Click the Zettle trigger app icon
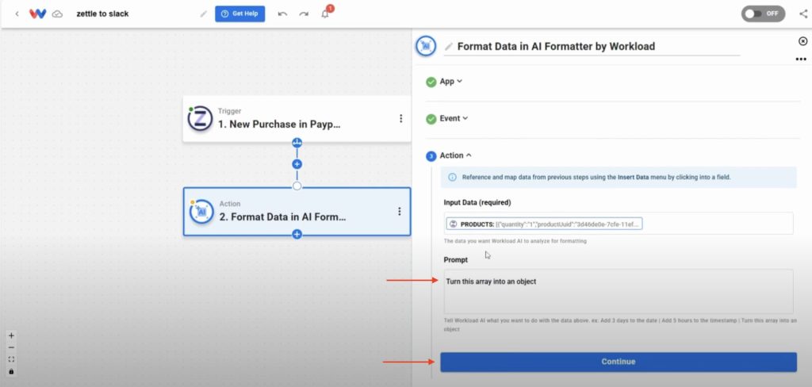The image size is (812, 387). [x=200, y=119]
